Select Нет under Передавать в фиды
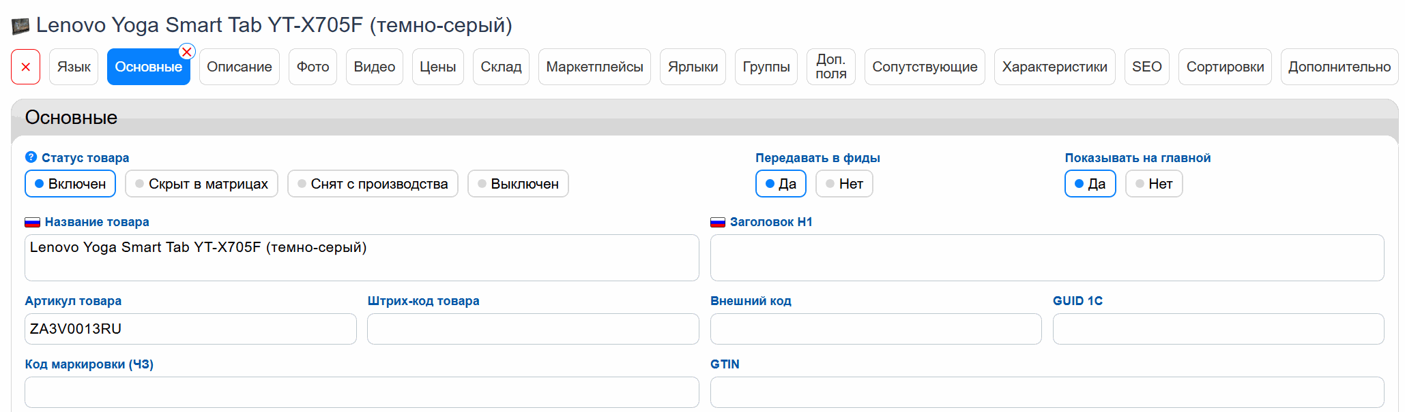 pos(844,184)
